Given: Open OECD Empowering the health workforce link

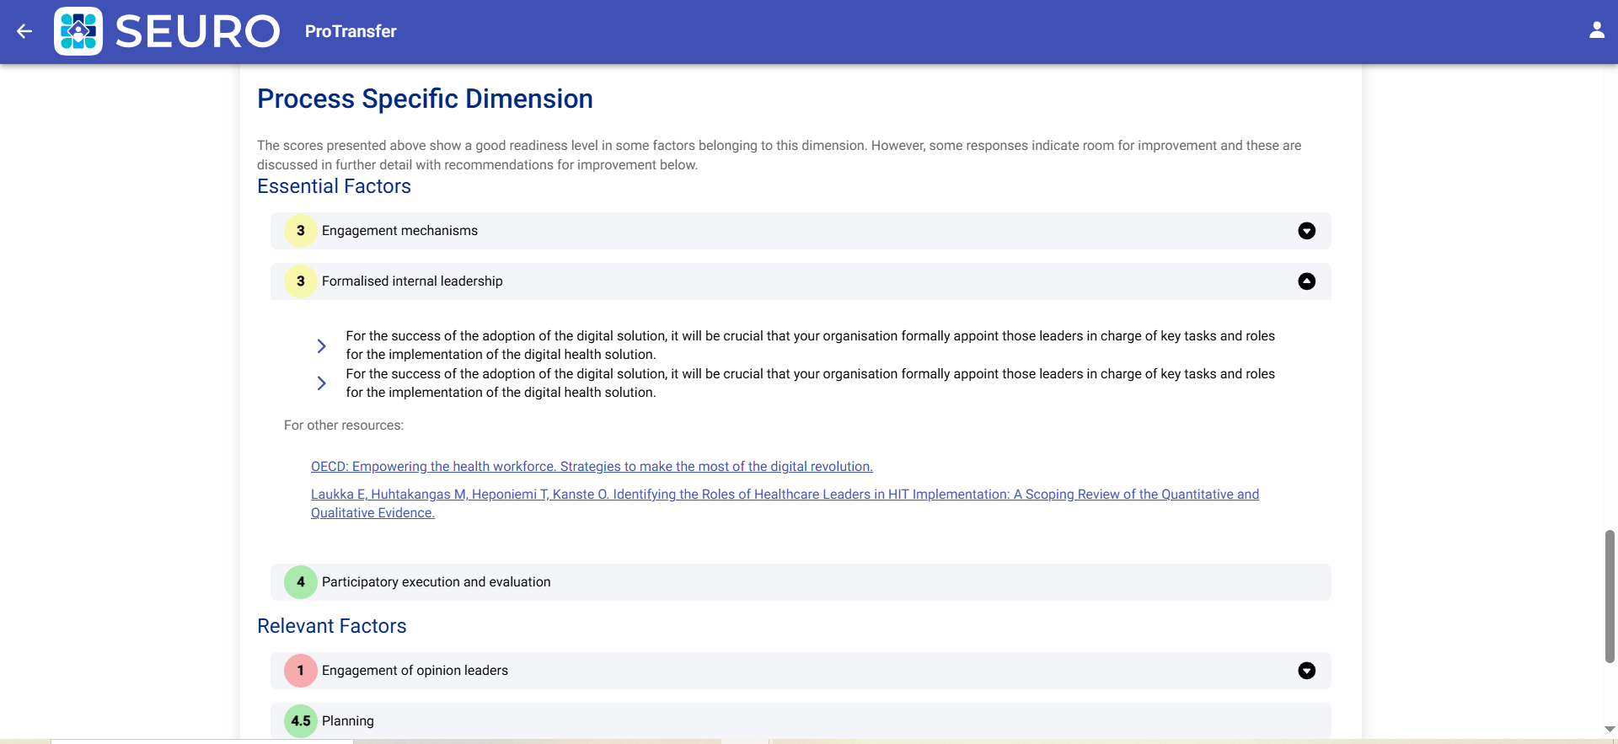Looking at the screenshot, I should [592, 467].
